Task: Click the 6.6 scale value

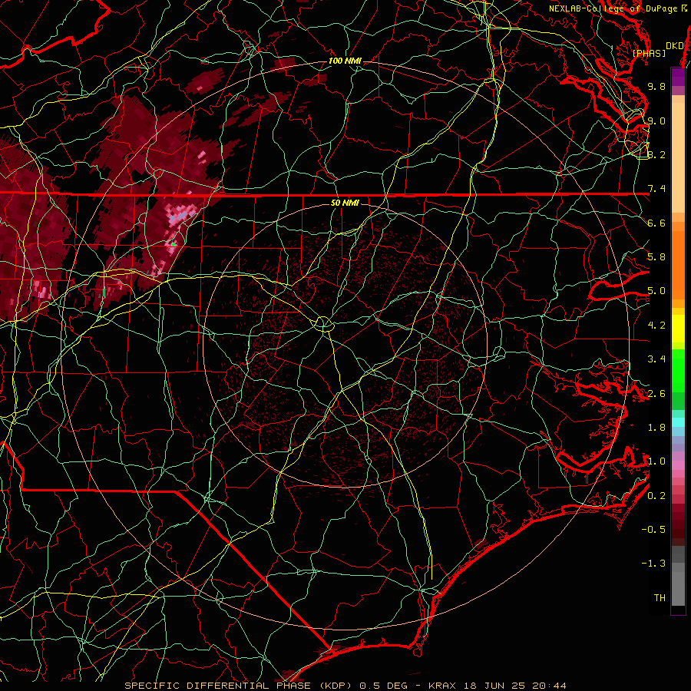Action: (656, 223)
